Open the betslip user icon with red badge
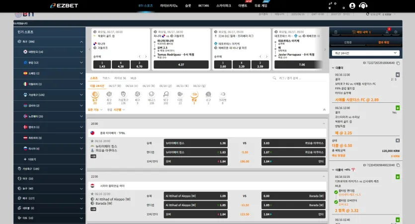Screen dimensions: 415x224 click(x=387, y=32)
